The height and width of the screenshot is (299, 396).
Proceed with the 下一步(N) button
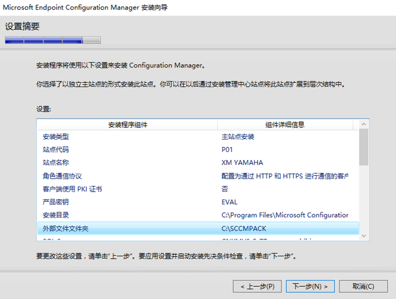tap(310, 286)
